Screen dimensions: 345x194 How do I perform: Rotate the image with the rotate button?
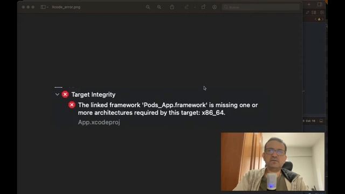click(204, 7)
